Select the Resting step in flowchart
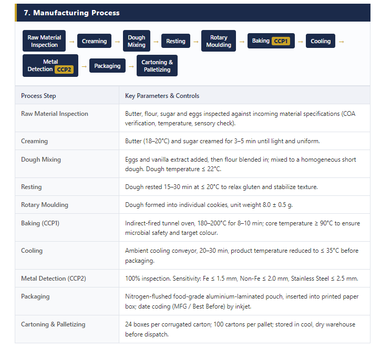 pyautogui.click(x=176, y=41)
